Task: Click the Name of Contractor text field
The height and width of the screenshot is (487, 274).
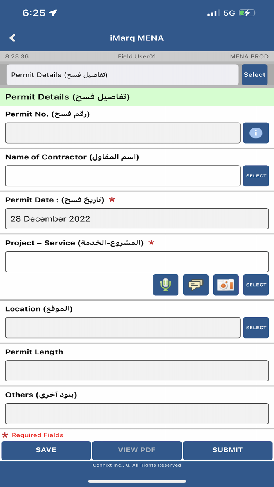Action: tap(123, 175)
